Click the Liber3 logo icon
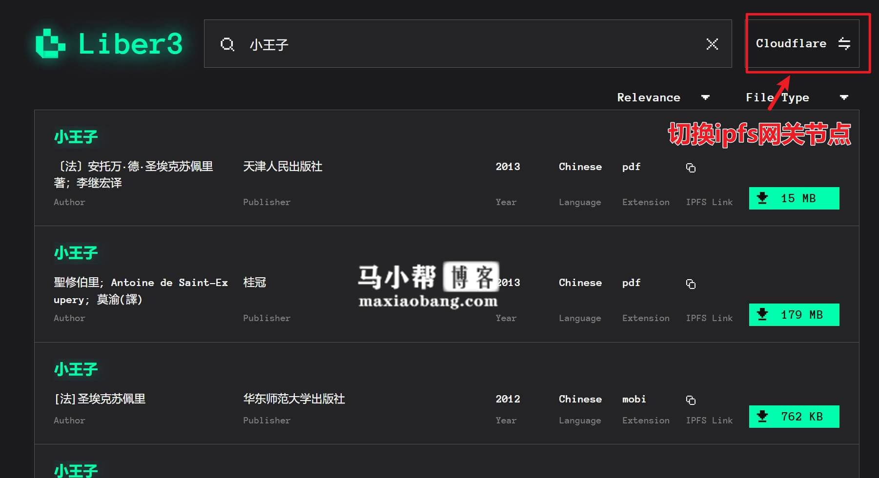 coord(50,44)
